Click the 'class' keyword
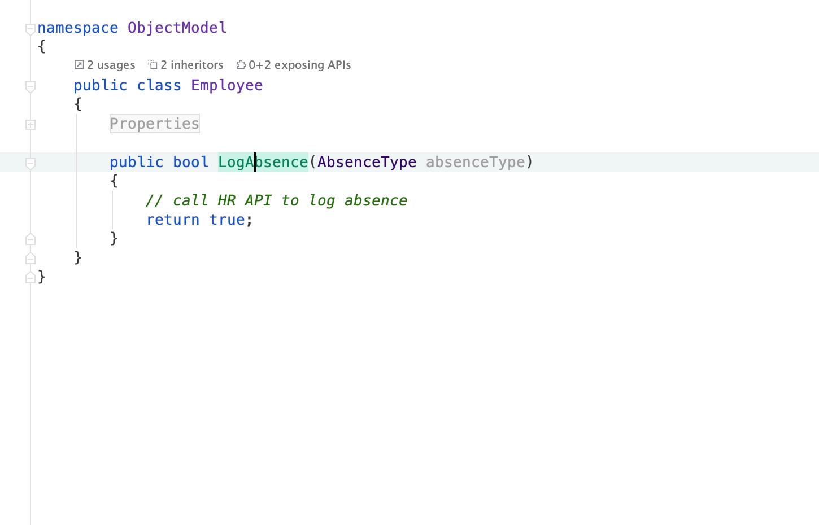Screen dimensions: 819x525 click(159, 85)
